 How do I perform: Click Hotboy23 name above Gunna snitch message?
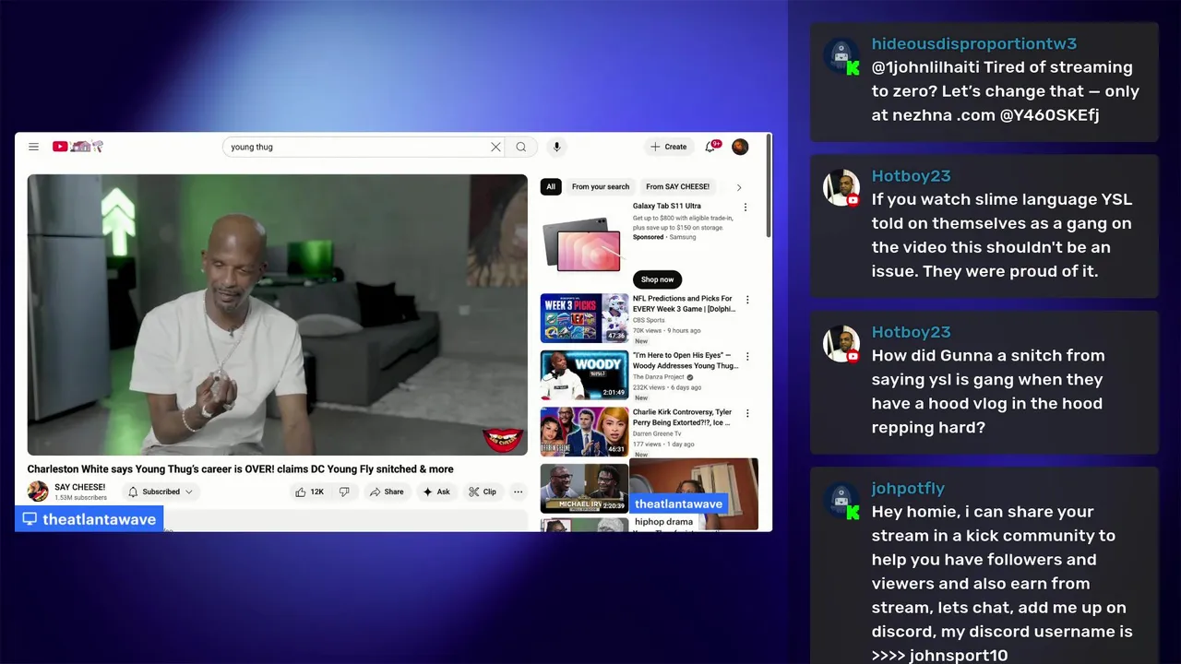coord(911,332)
